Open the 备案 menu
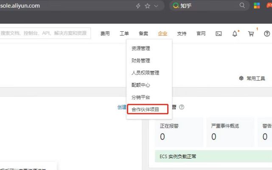272x170 pixels. pyautogui.click(x=143, y=33)
